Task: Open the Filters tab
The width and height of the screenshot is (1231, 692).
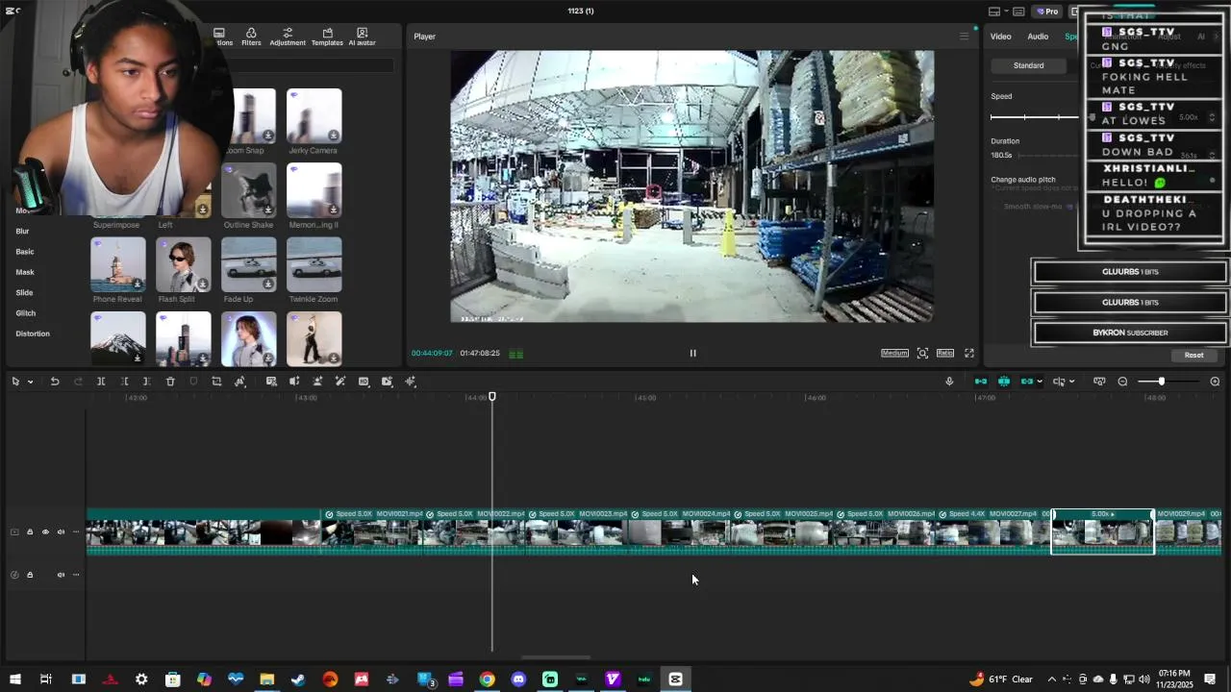Action: tap(251, 37)
